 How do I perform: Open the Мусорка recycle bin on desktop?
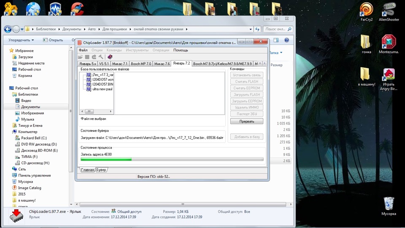(389, 206)
